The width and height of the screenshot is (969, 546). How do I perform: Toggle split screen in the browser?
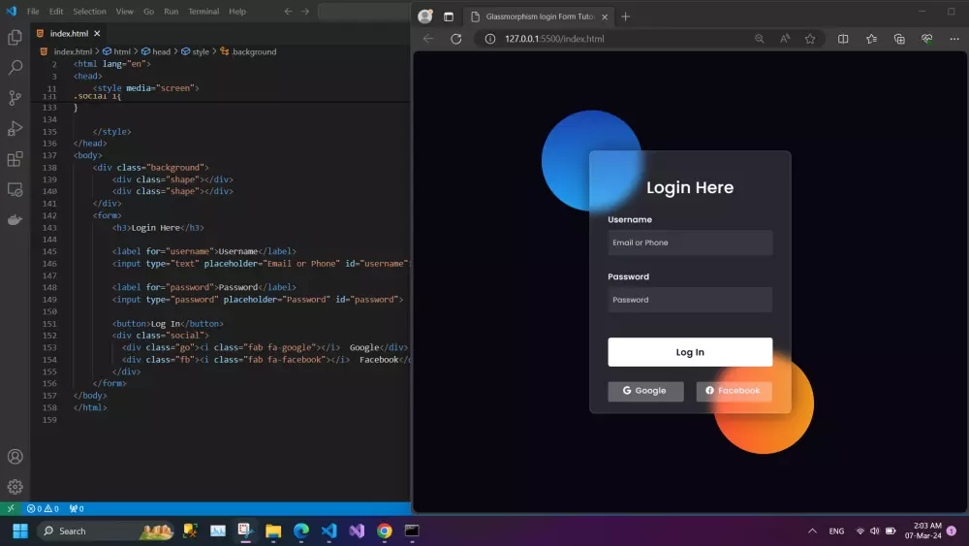click(x=843, y=39)
